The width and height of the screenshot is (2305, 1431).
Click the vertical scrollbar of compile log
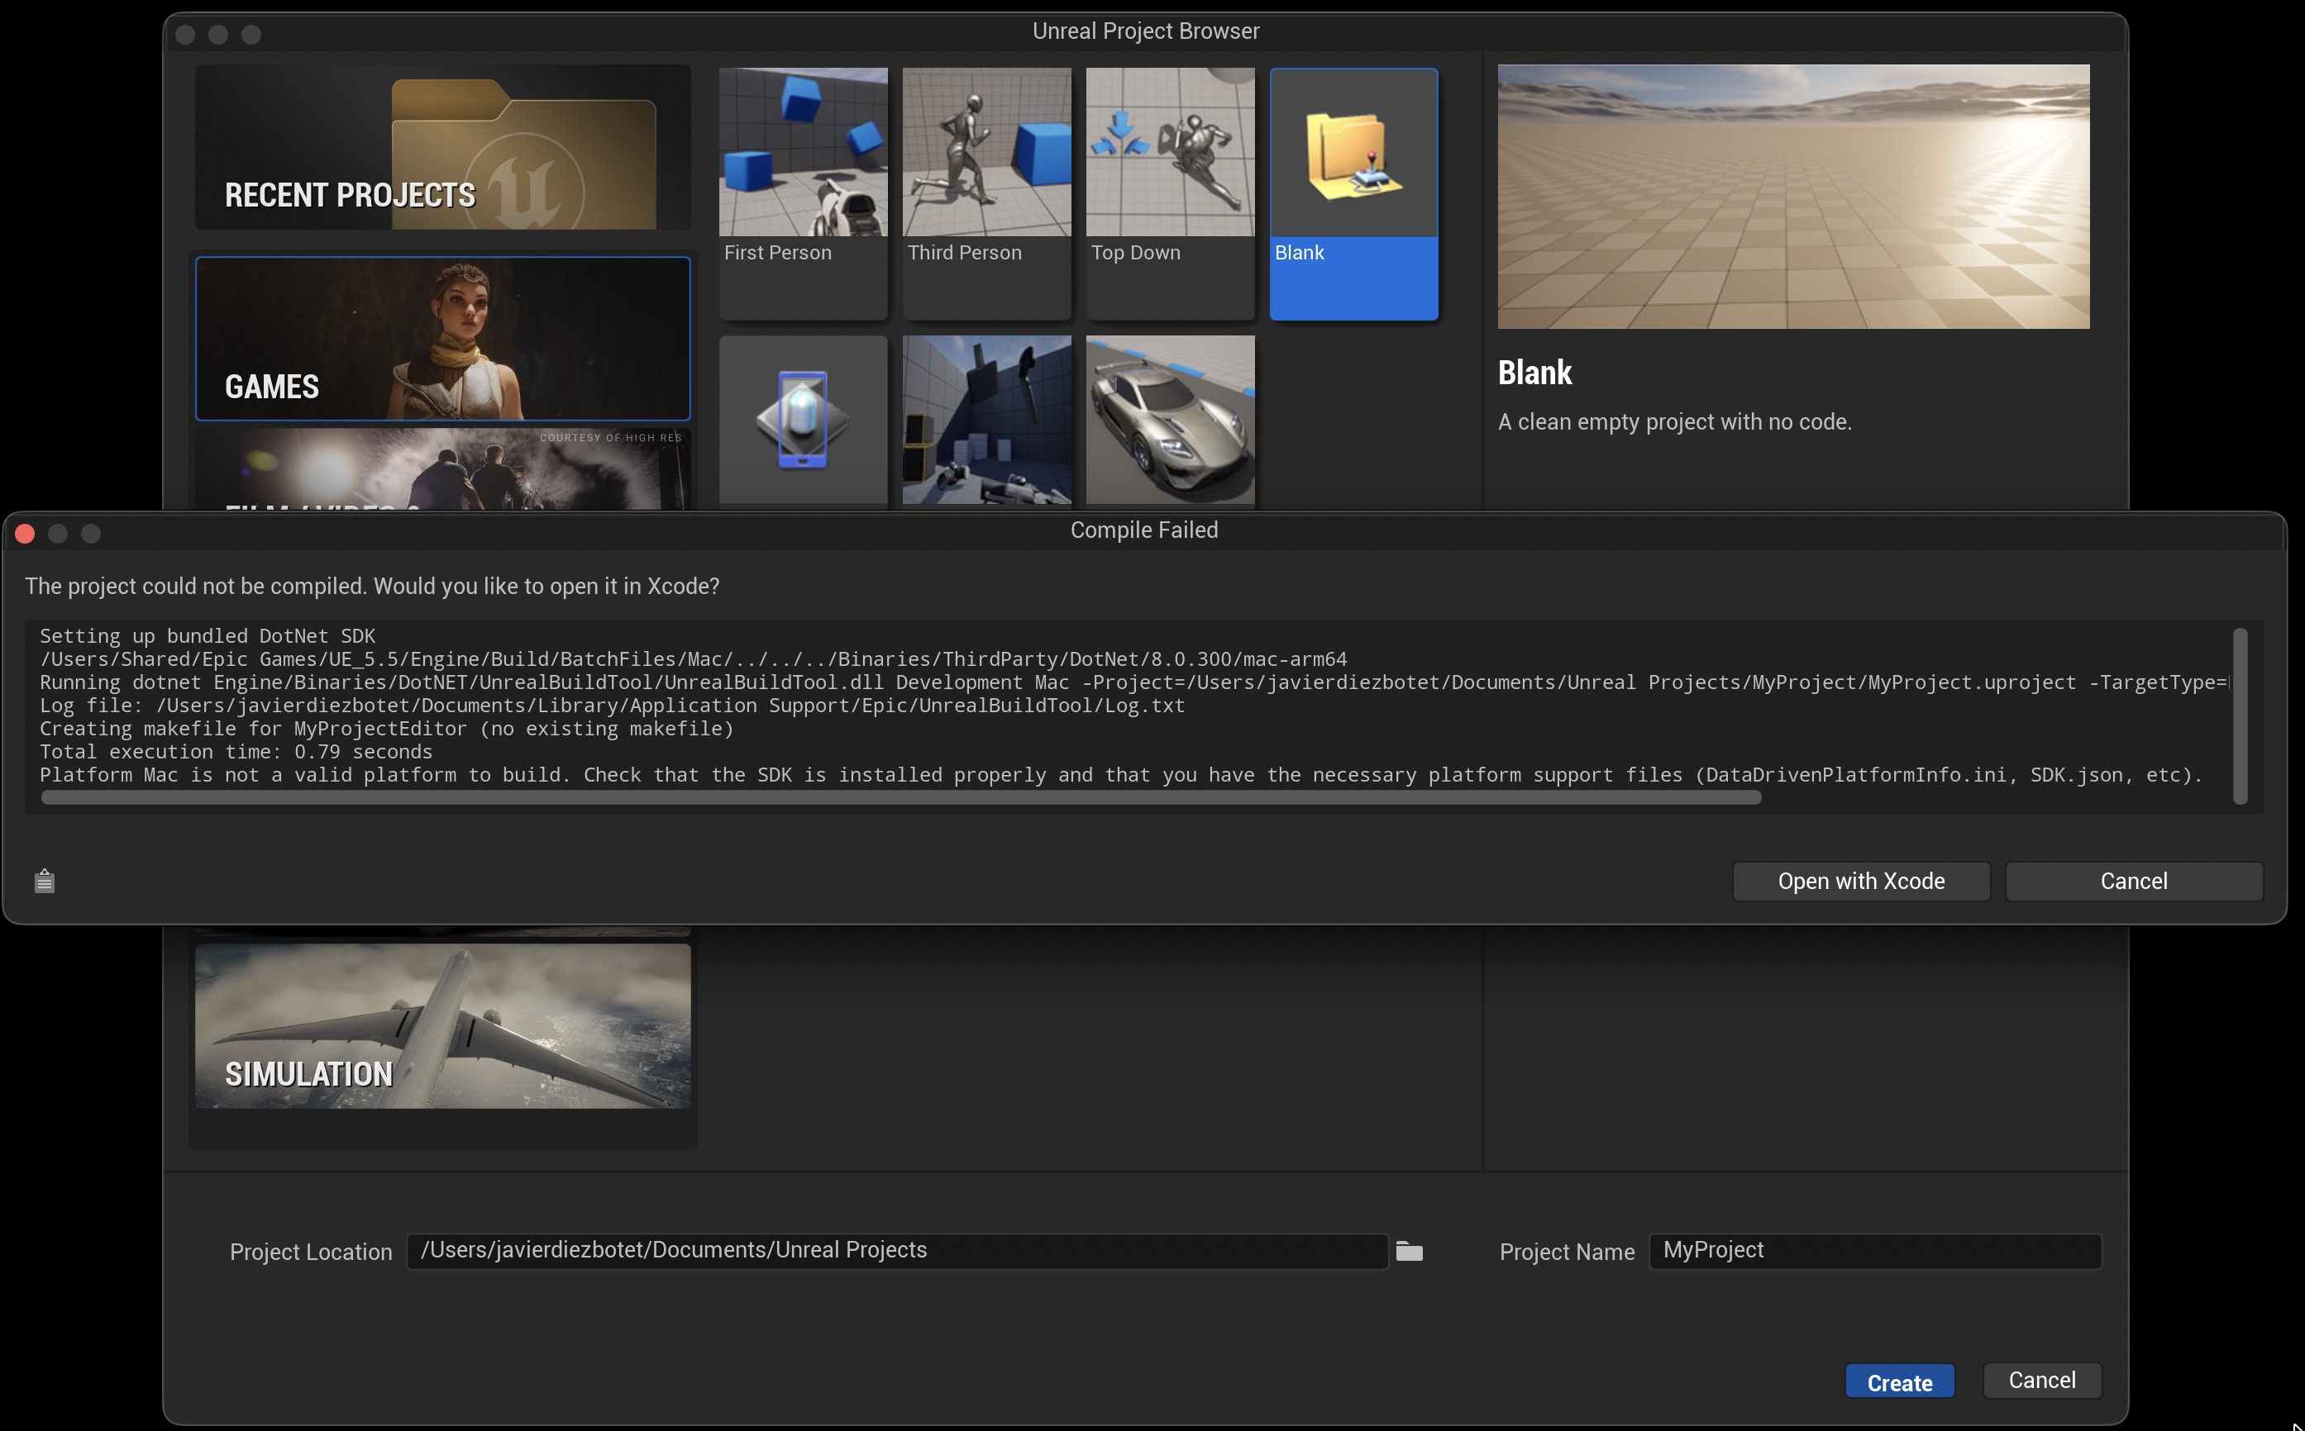(x=2240, y=716)
